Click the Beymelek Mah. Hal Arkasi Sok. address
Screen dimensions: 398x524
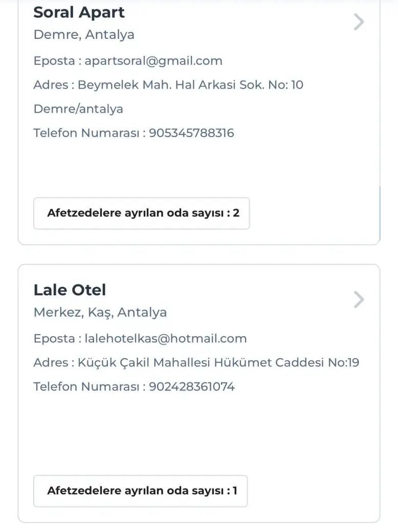(190, 85)
